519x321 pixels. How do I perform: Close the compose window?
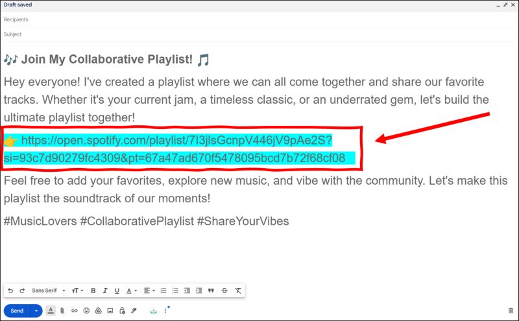(513, 5)
